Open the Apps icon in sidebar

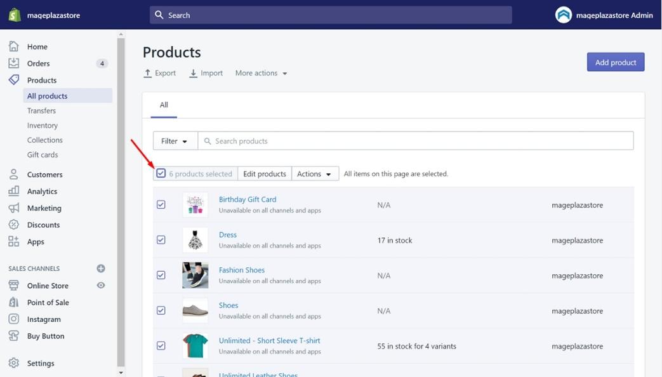click(x=14, y=241)
